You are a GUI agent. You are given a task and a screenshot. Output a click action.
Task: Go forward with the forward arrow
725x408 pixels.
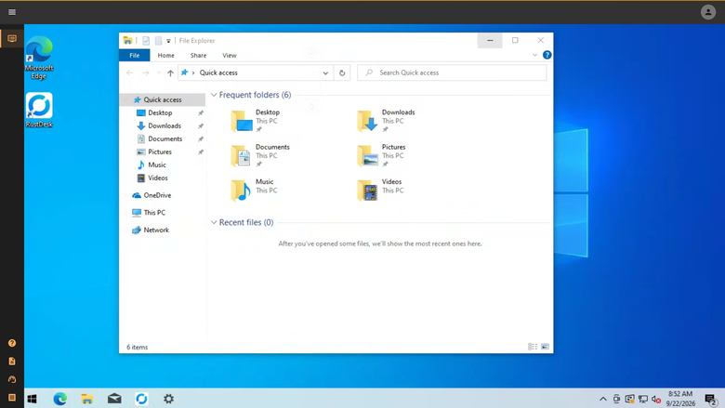click(x=146, y=73)
